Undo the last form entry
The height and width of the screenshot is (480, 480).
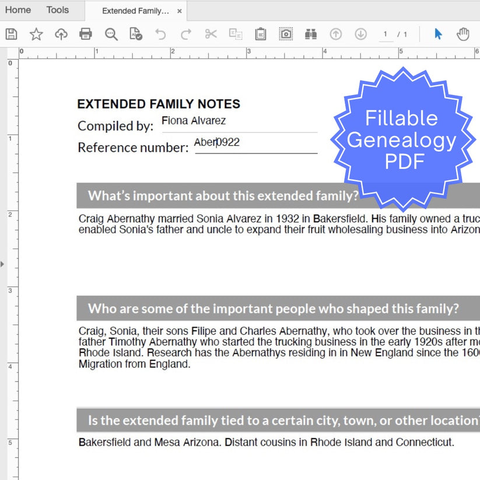click(x=161, y=33)
